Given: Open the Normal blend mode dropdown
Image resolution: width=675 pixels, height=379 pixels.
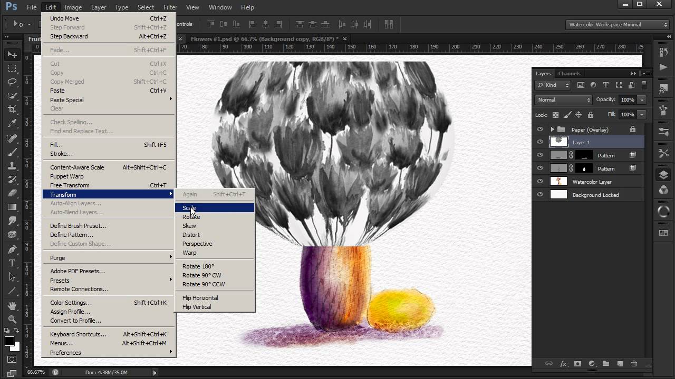Looking at the screenshot, I should (x=564, y=100).
